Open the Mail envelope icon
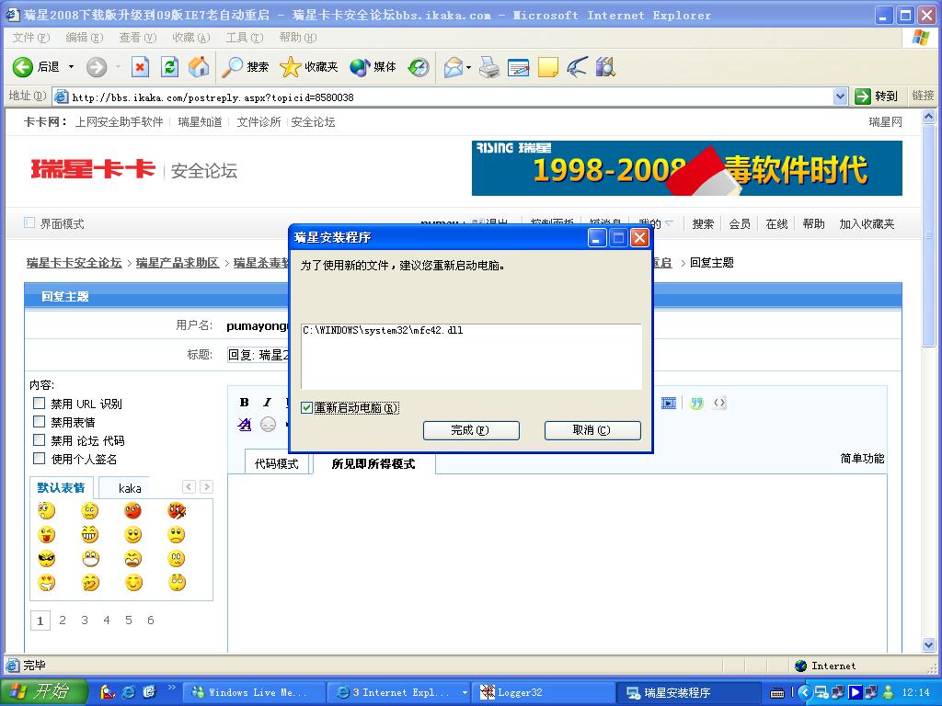942x706 pixels. click(x=454, y=66)
